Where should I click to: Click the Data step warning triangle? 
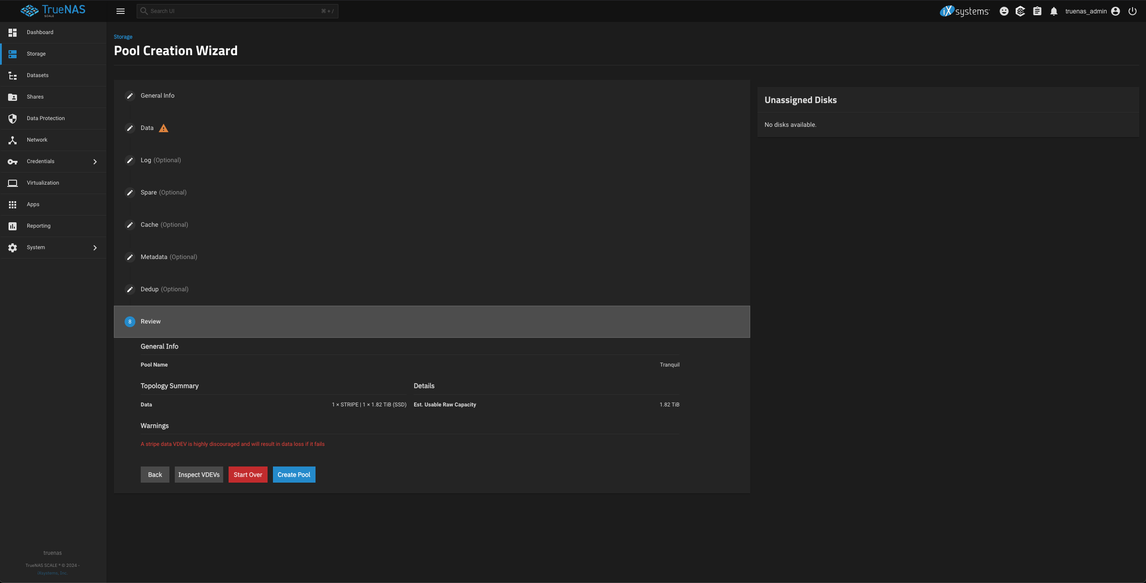click(164, 128)
